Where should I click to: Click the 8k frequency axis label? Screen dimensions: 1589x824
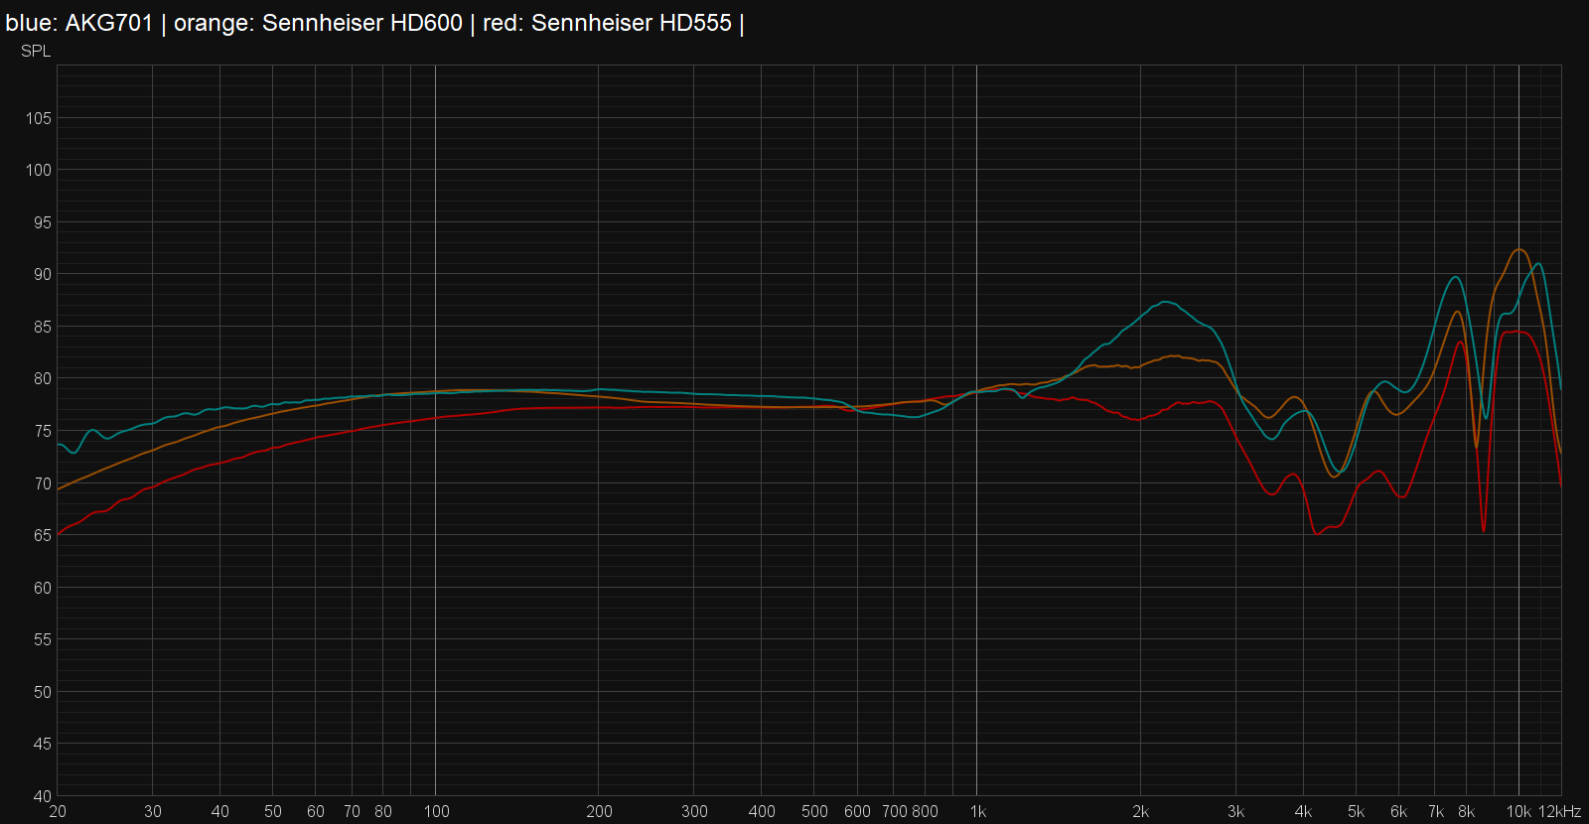1467,811
